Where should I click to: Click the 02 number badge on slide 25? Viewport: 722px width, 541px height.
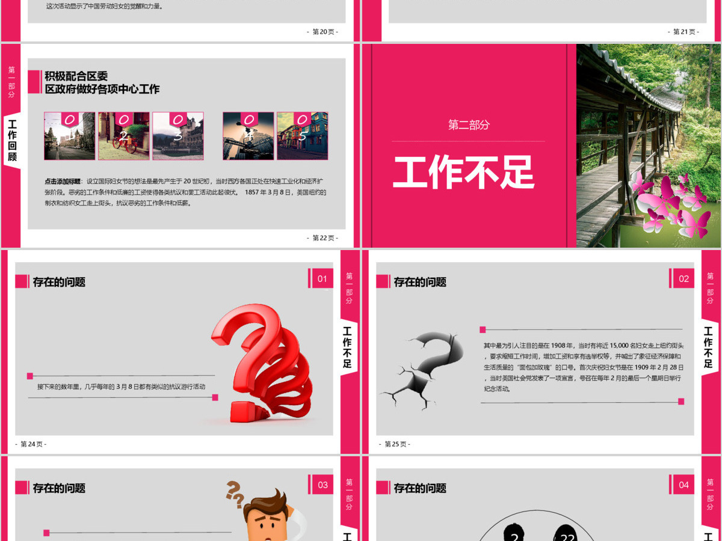pyautogui.click(x=683, y=278)
